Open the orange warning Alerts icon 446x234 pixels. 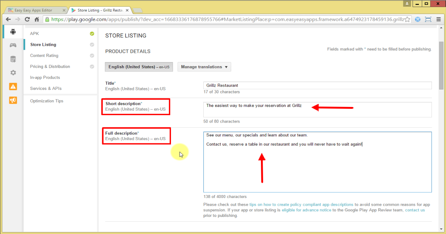point(13,87)
